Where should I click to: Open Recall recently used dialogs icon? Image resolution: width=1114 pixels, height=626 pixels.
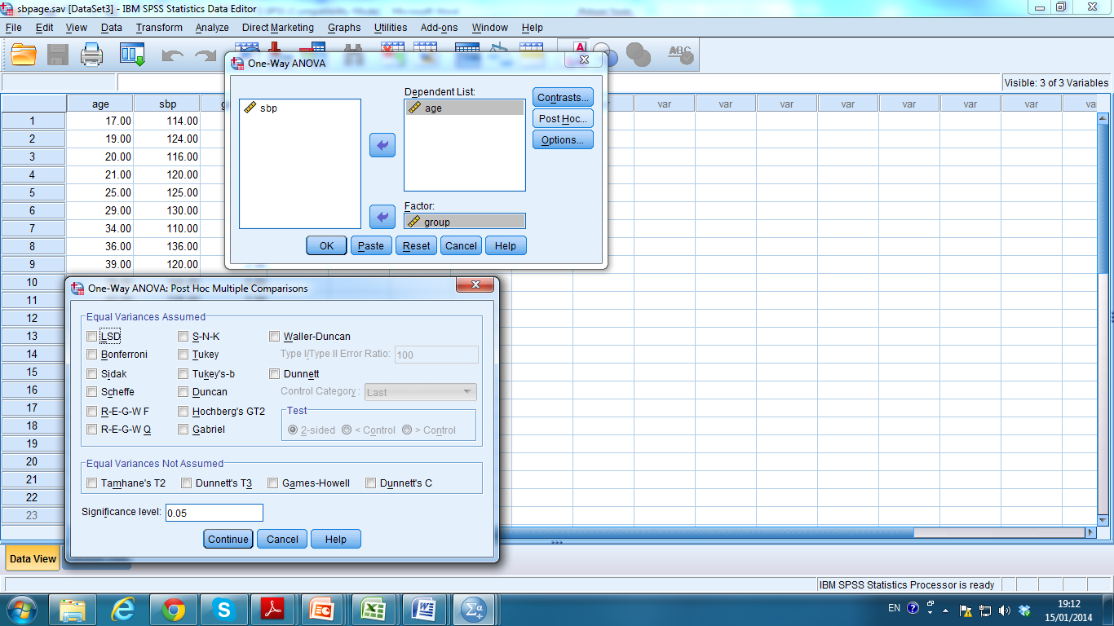tap(132, 55)
